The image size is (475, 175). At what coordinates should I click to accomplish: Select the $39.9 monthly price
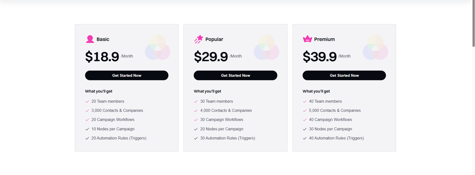[x=320, y=56]
